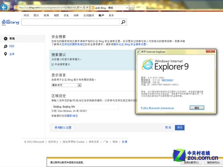This screenshot has width=223, height=167.
Task: Open the 反馈 feedback footer link
Action: [x=124, y=142]
